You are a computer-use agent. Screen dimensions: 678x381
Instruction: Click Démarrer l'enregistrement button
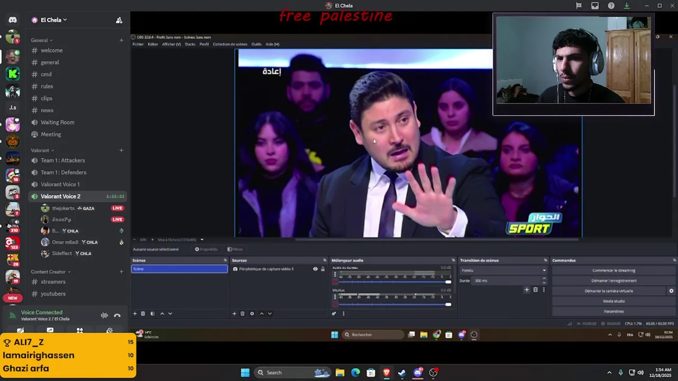click(x=613, y=280)
